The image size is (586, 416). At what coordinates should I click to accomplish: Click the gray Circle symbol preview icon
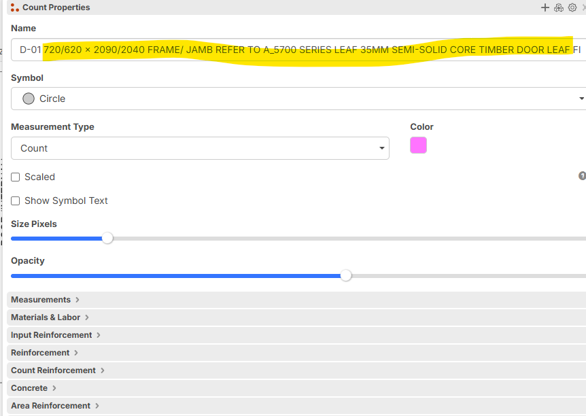pyautogui.click(x=29, y=99)
